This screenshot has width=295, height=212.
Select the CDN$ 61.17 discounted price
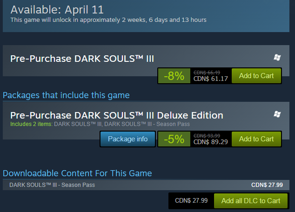[x=210, y=79]
